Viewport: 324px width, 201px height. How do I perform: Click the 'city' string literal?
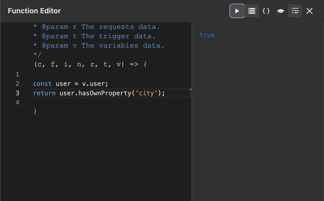pos(147,93)
